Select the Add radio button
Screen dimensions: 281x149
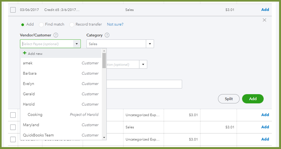[23, 25]
